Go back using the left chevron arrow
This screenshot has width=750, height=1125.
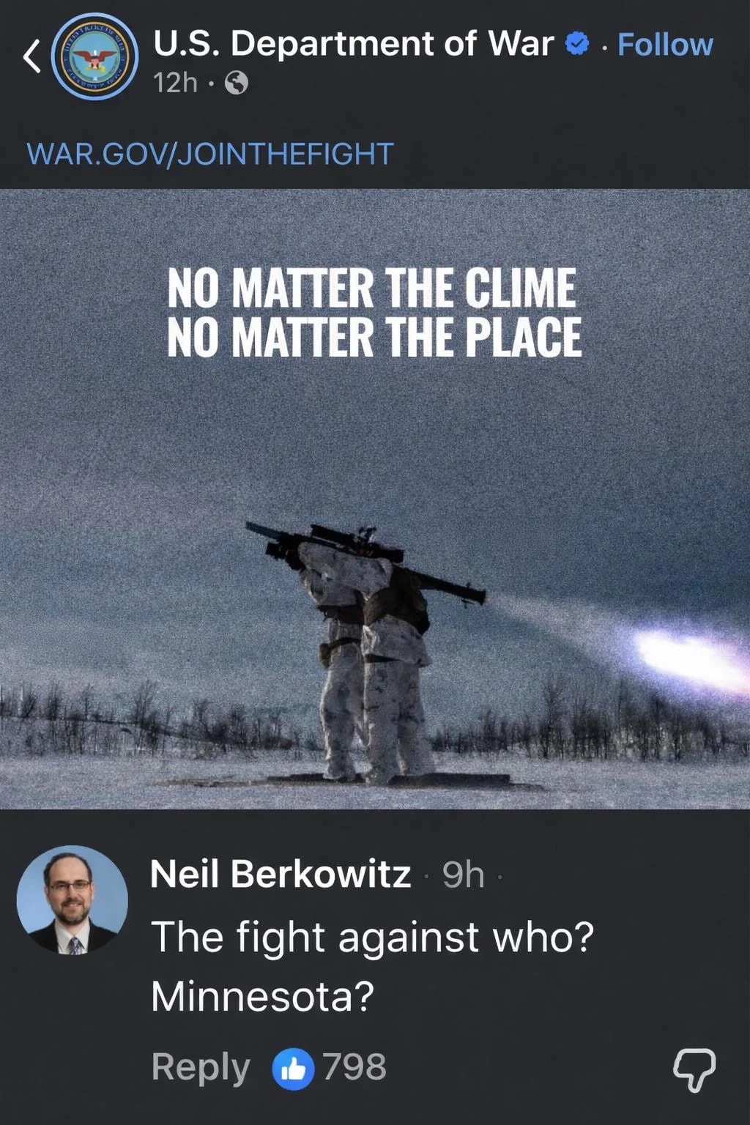coord(31,56)
